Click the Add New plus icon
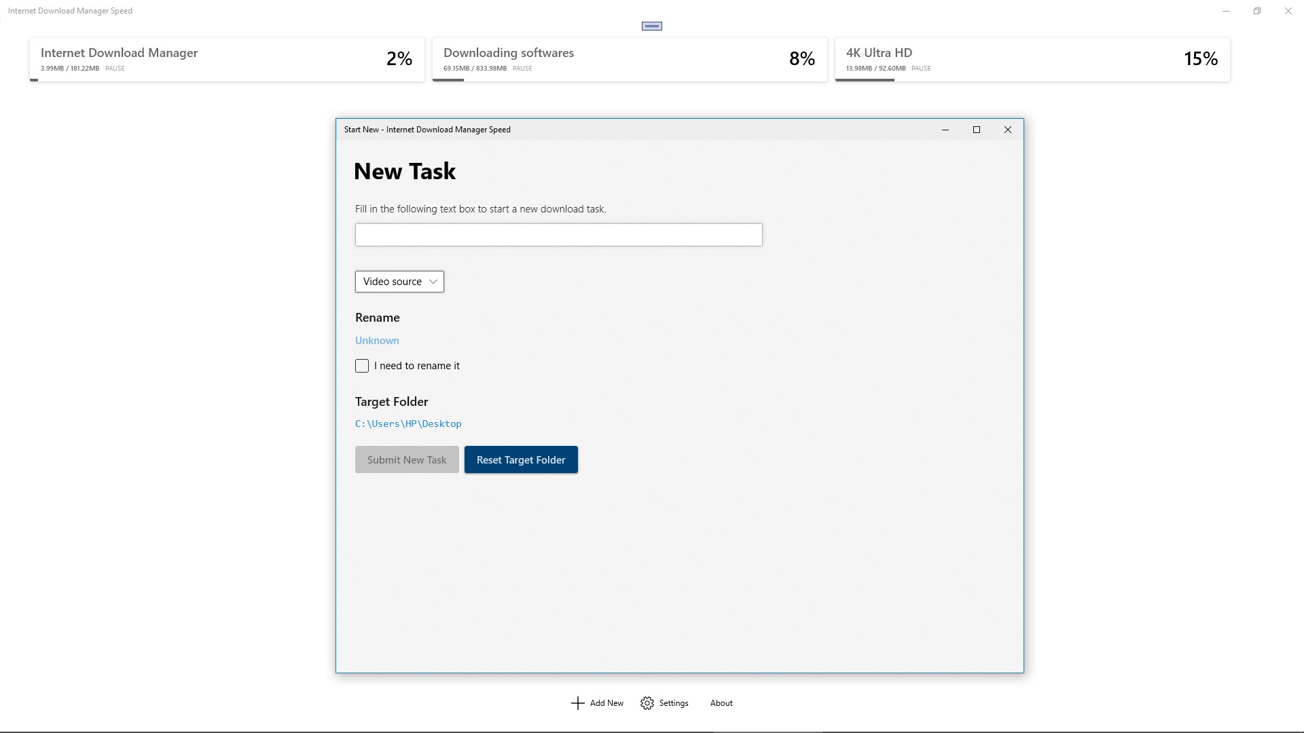Viewport: 1304px width, 733px height. [577, 703]
